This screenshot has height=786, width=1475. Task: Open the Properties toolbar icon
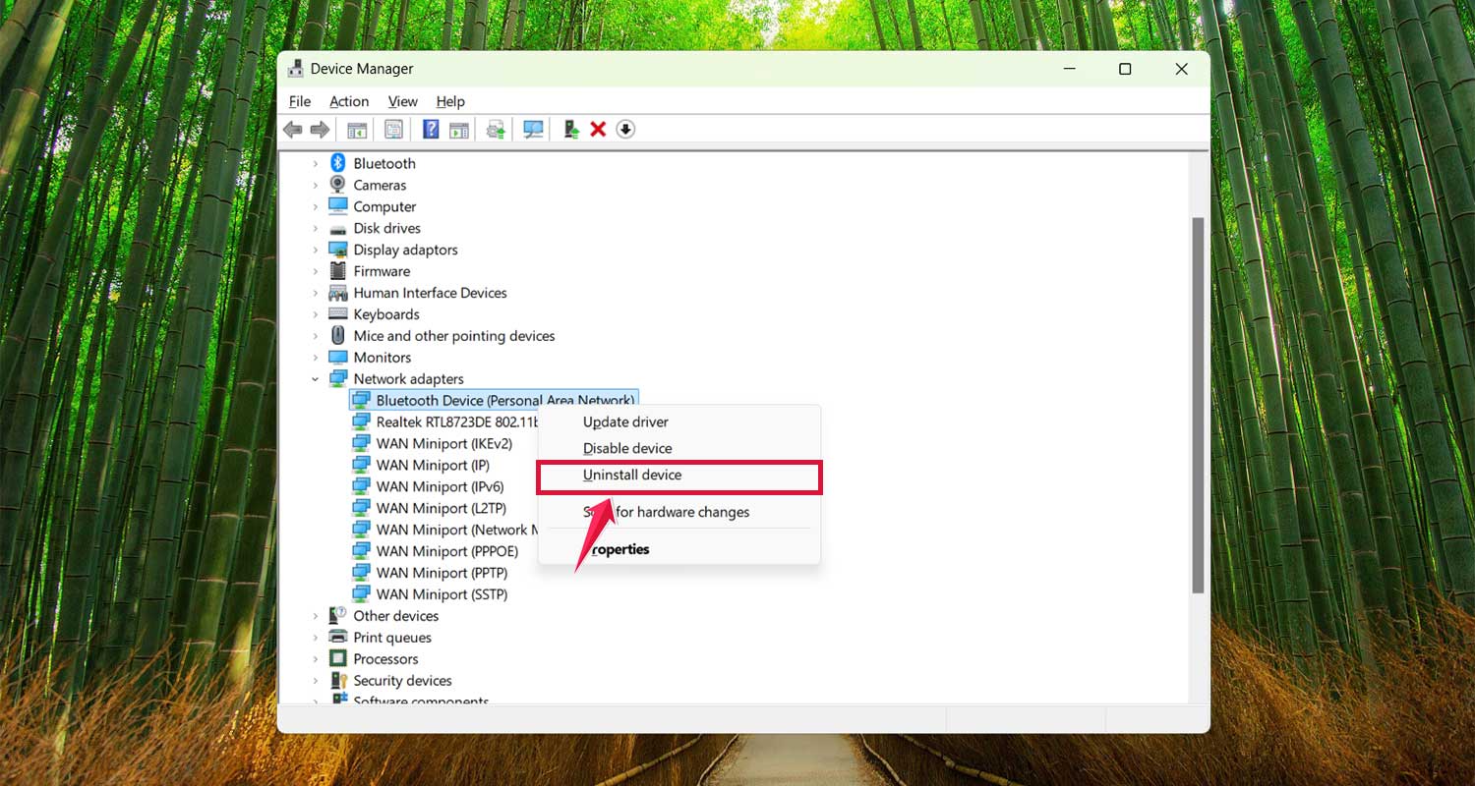coord(392,129)
